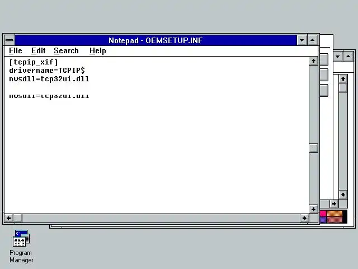Image resolution: width=358 pixels, height=269 pixels.
Task: Open the Edit menu in Notepad
Action: pos(39,51)
